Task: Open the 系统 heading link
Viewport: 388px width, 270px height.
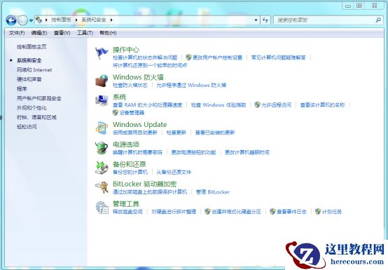Action: 119,97
